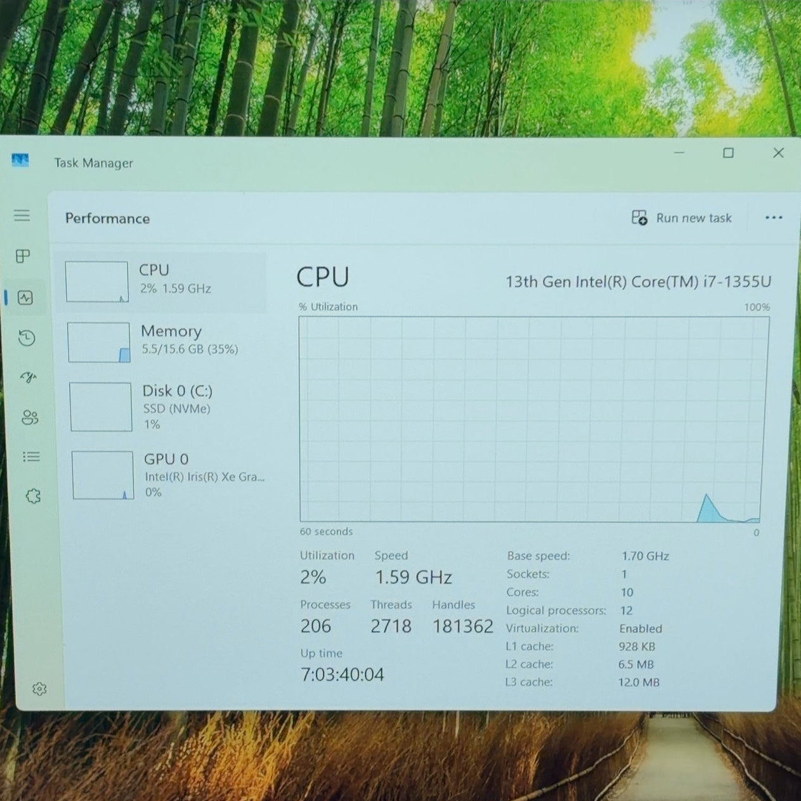Click the Virtualization Enabled value
801x801 pixels.
point(641,628)
